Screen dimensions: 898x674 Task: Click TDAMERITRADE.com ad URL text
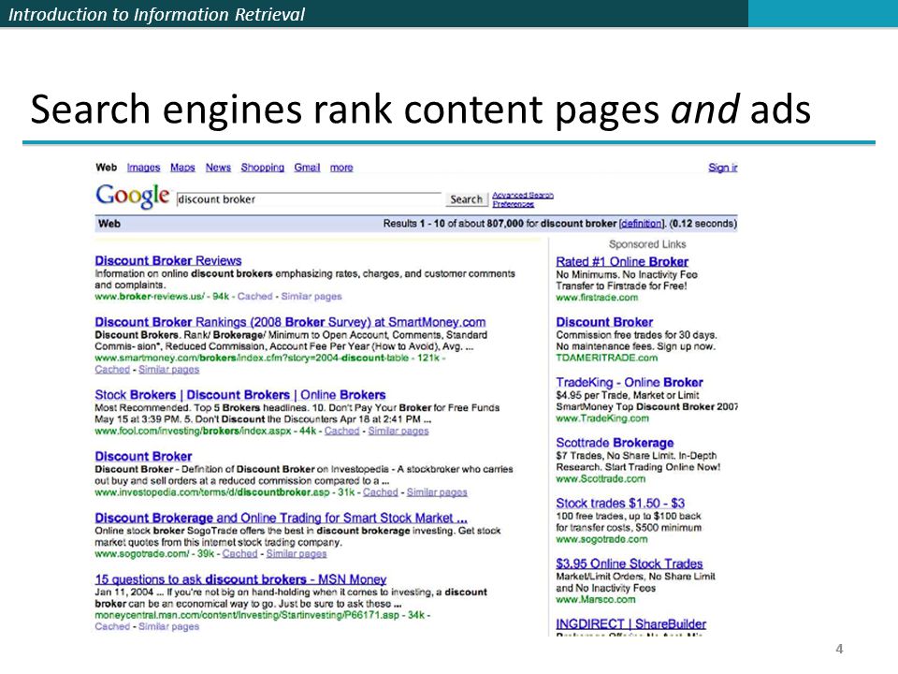(607, 358)
